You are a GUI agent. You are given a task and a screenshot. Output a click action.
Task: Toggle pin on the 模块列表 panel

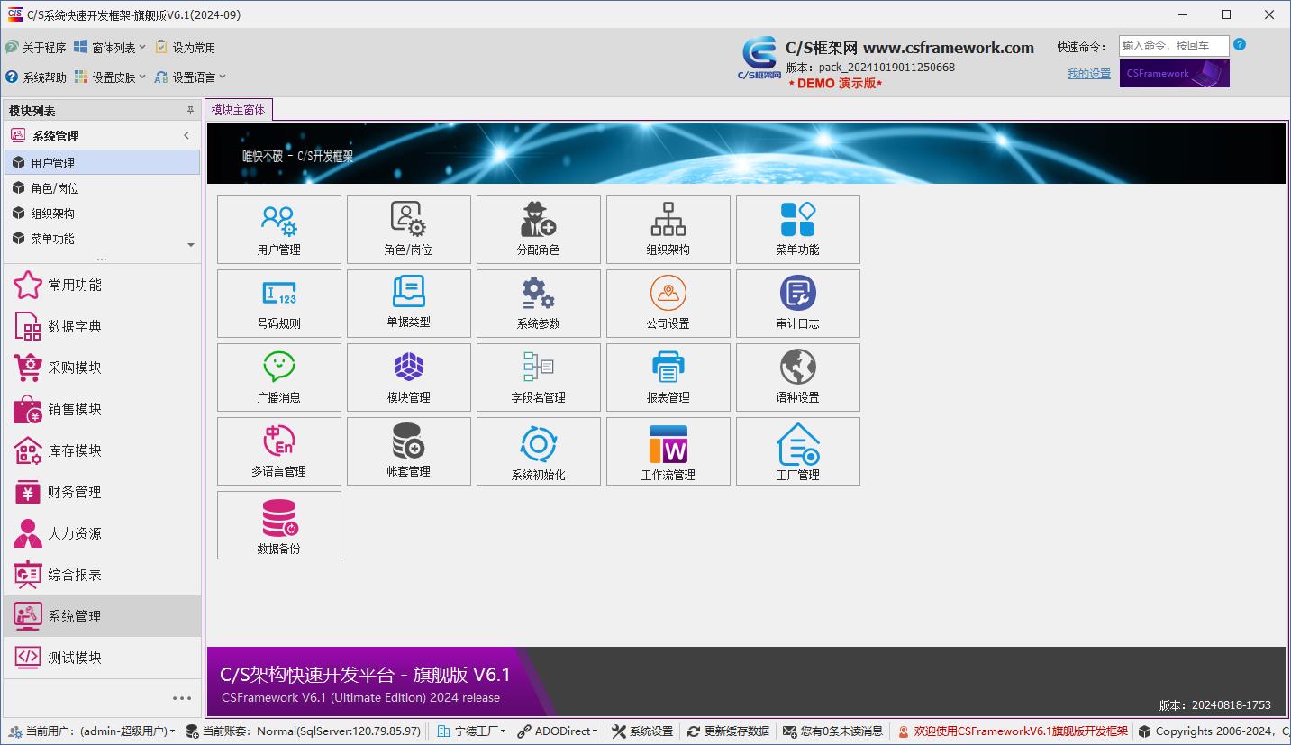tap(190, 111)
